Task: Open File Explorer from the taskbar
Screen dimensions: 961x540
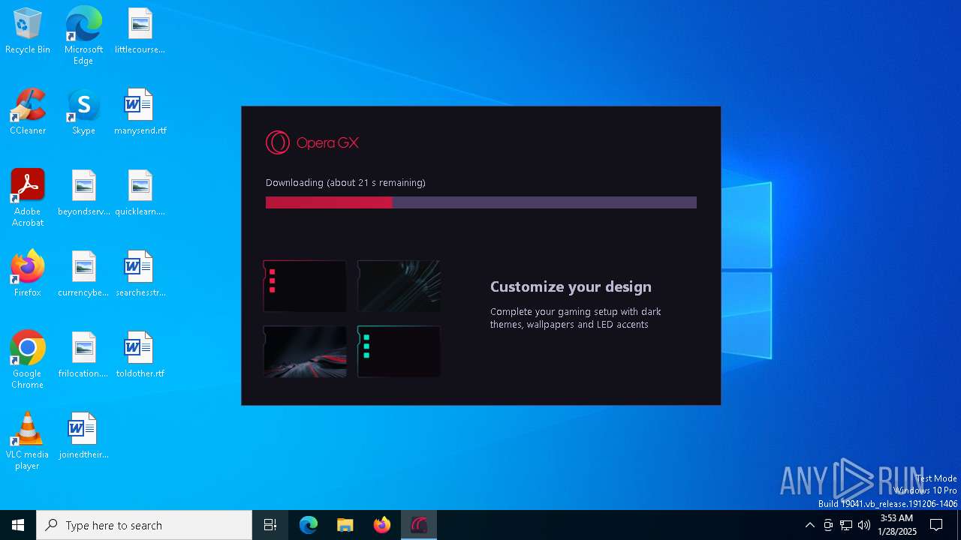Action: (x=345, y=525)
